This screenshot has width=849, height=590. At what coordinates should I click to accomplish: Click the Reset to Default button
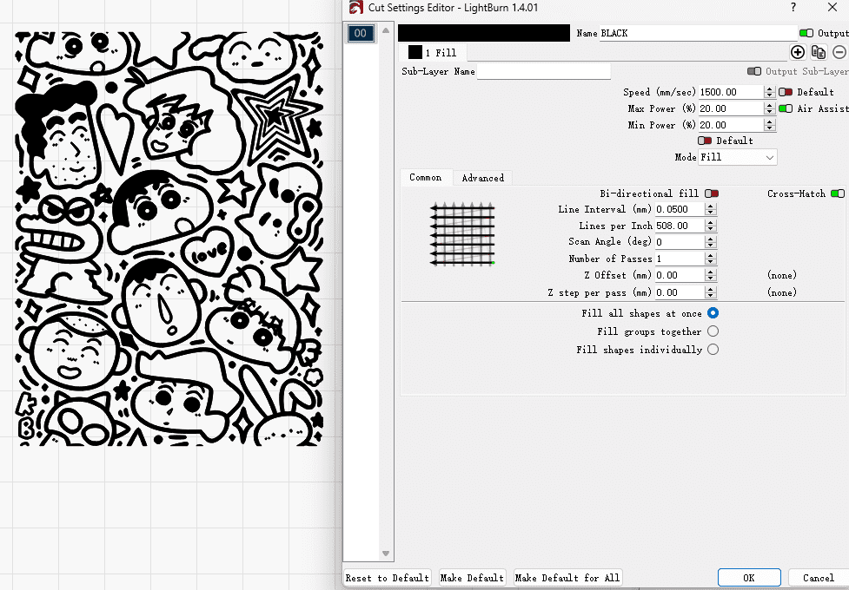point(388,578)
